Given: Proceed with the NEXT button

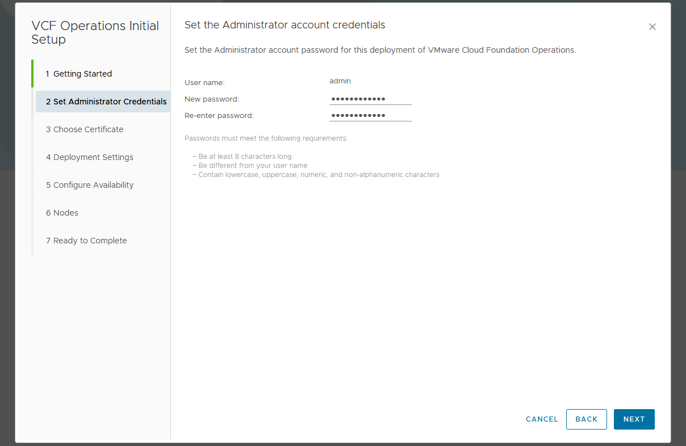Looking at the screenshot, I should pos(634,419).
